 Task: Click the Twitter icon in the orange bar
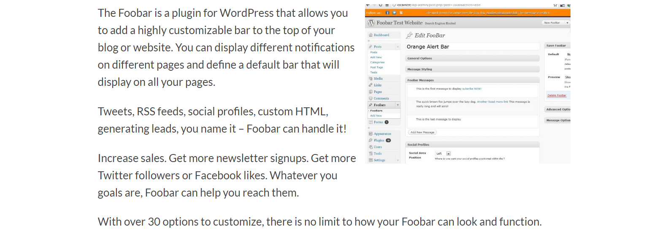point(394,13)
